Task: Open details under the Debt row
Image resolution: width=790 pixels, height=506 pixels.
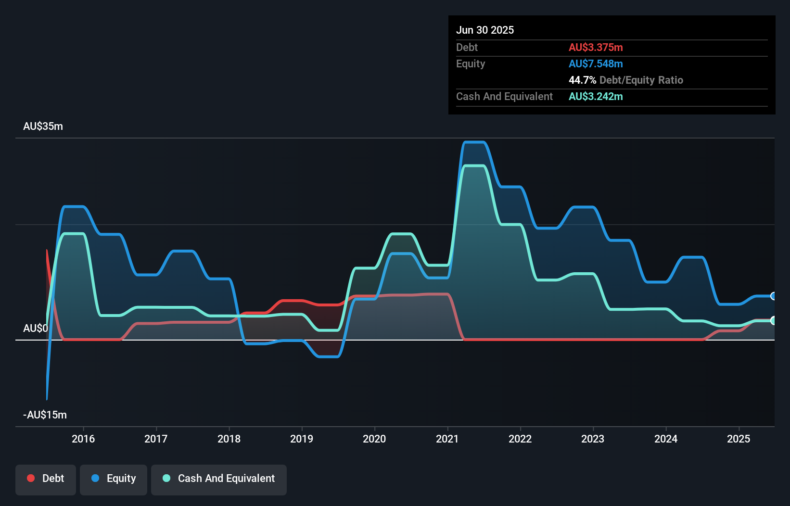Action: [467, 47]
